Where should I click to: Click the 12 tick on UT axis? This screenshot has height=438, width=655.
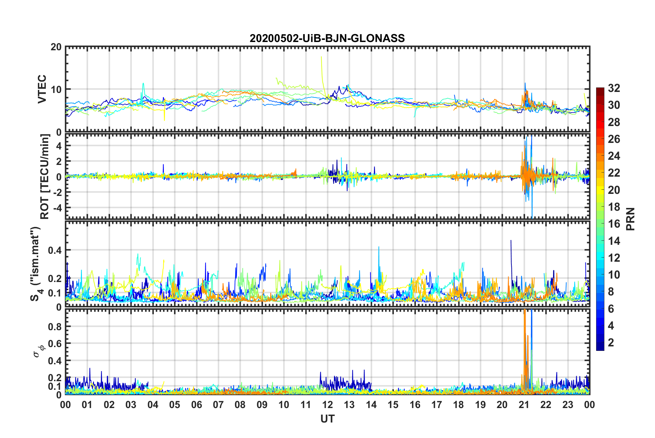tap(327, 405)
